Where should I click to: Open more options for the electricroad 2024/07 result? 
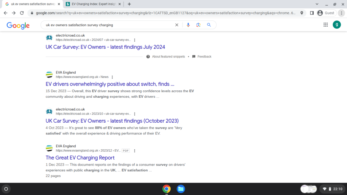coord(135,40)
